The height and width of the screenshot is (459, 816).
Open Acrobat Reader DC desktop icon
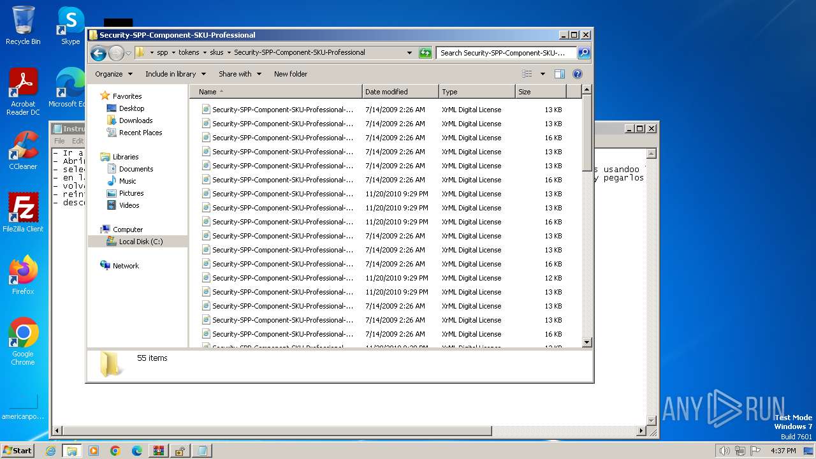coord(23,92)
